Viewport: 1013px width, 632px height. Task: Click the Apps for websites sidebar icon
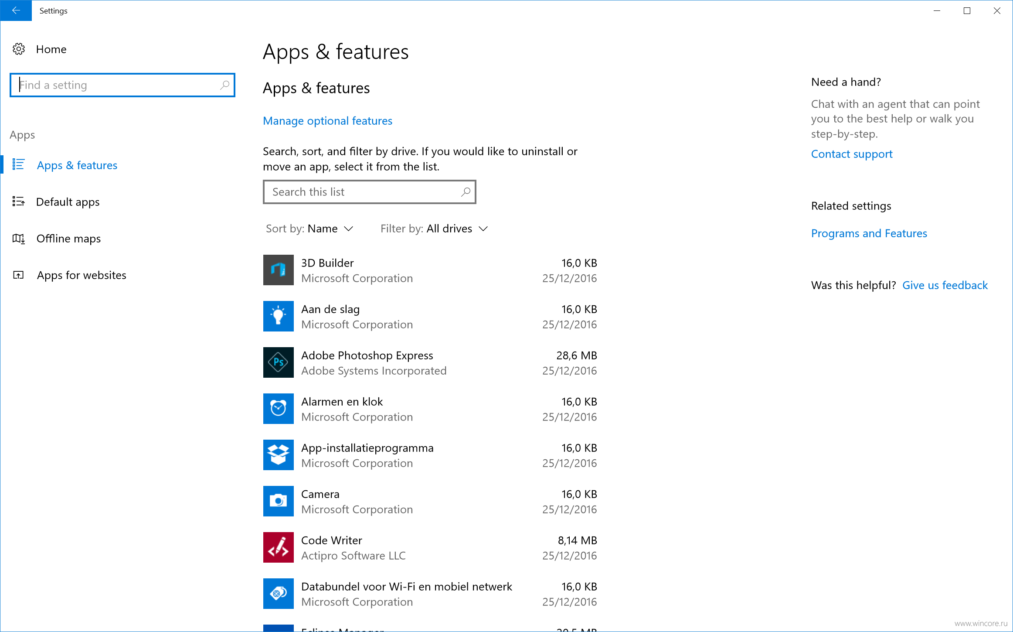click(x=18, y=275)
